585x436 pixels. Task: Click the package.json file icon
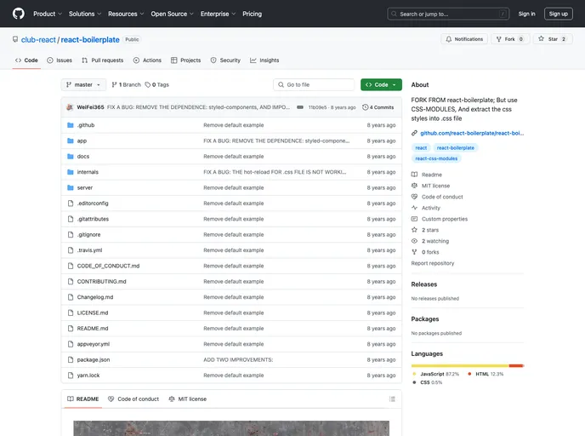pos(70,359)
